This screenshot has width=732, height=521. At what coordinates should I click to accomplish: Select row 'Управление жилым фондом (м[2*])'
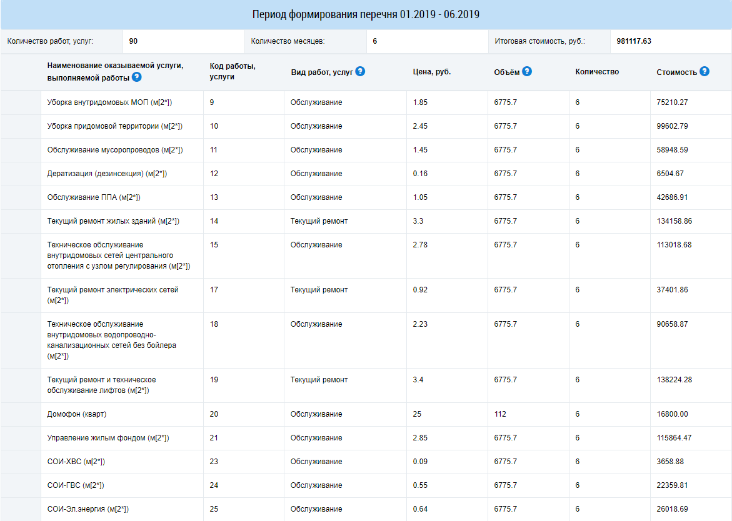pyautogui.click(x=366, y=439)
